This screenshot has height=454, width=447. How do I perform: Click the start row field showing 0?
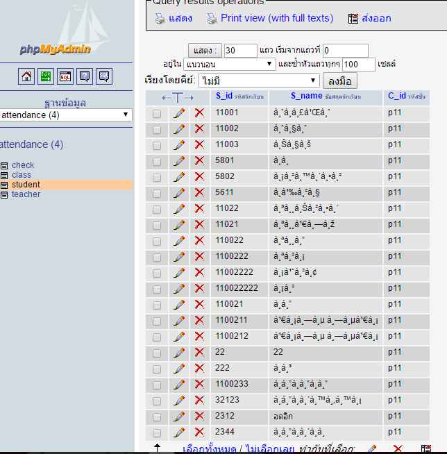pyautogui.click(x=346, y=51)
